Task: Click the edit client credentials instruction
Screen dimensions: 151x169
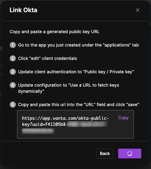Action: tap(47, 58)
